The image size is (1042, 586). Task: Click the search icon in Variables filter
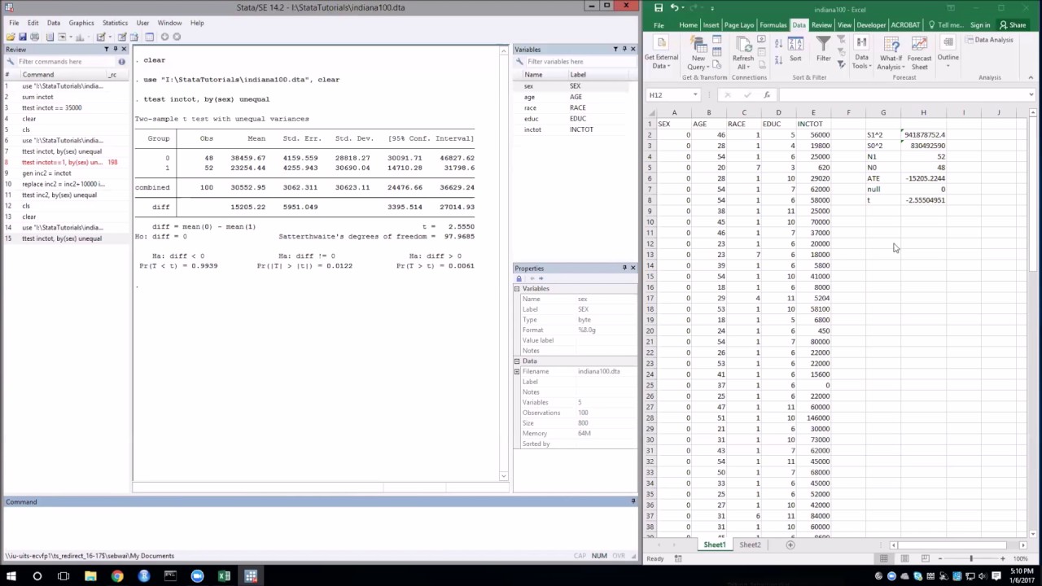coord(519,62)
